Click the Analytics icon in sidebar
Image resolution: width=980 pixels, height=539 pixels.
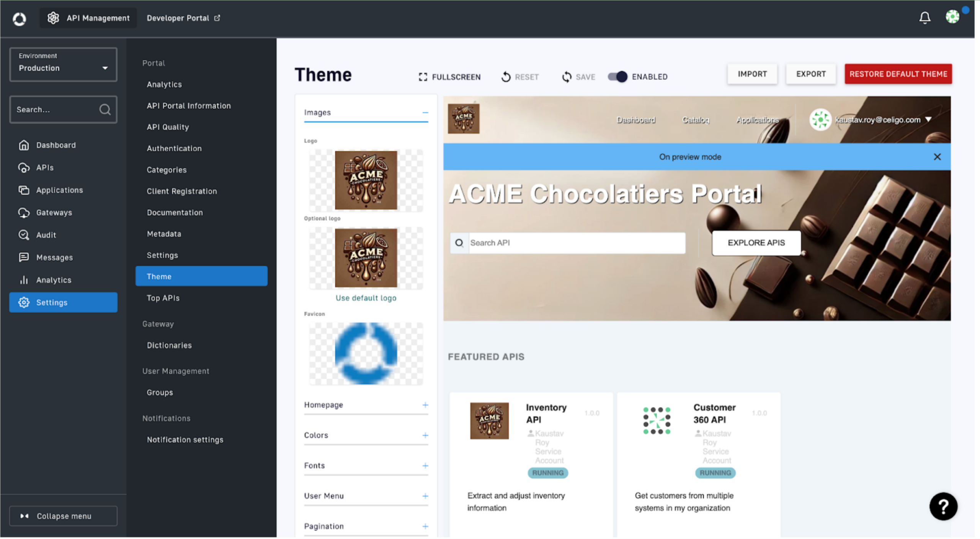[x=23, y=279]
